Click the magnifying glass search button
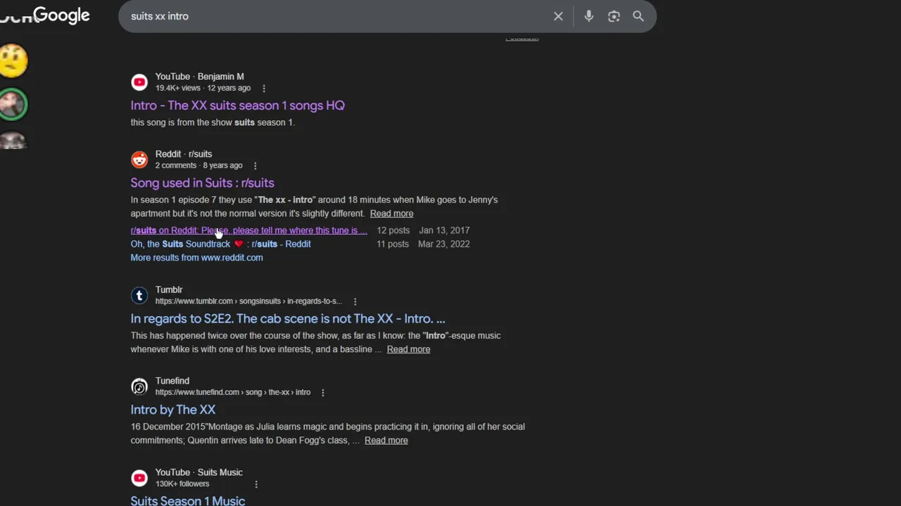901x506 pixels. pos(638,16)
